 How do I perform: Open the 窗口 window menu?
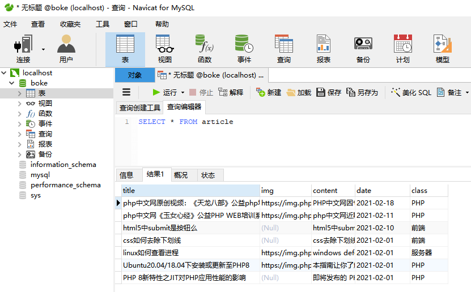tap(131, 24)
